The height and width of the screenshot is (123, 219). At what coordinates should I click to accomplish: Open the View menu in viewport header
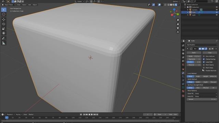[x=18, y=5]
